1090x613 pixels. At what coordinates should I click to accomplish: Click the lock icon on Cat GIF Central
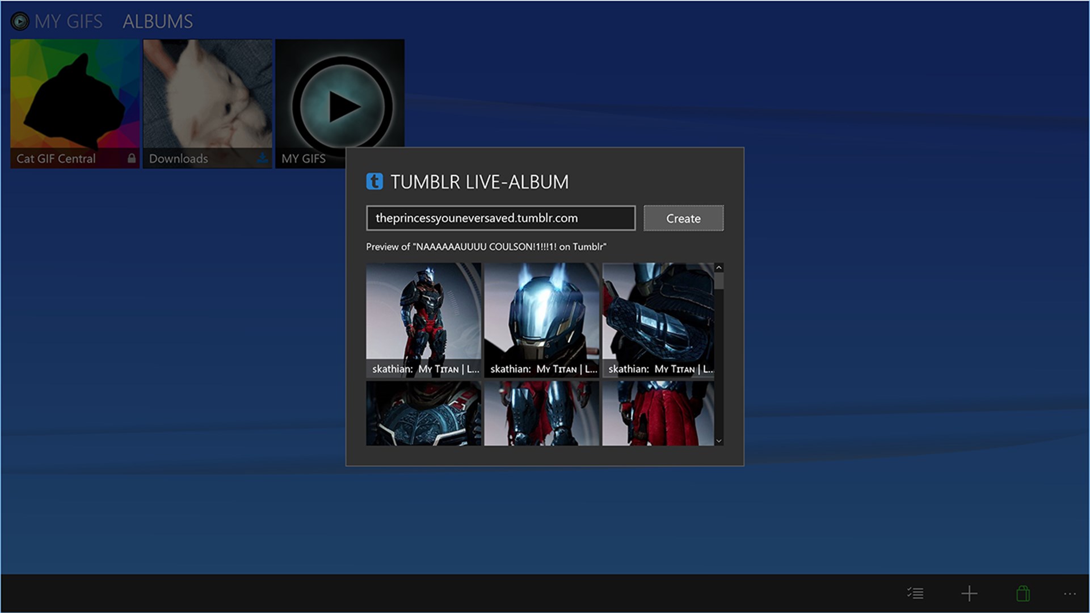(129, 158)
